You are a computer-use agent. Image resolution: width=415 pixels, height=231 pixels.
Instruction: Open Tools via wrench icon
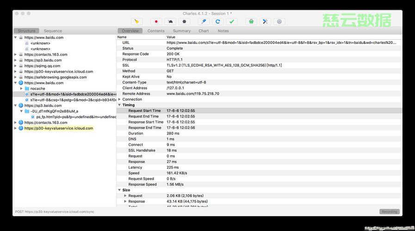coord(265,21)
